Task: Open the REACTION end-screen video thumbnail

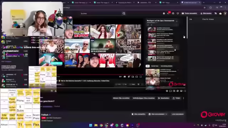Action: point(77,32)
